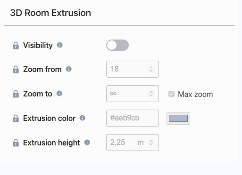Uncheck the Max zoom checkbox
The height and width of the screenshot is (175, 242).
(171, 94)
